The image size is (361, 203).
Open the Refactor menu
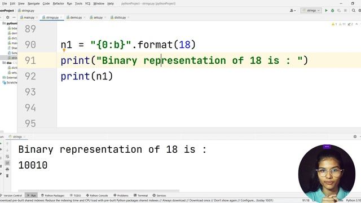click(59, 4)
